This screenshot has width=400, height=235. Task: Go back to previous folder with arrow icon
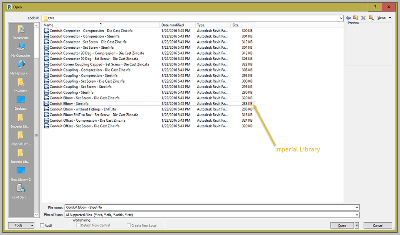348,18
